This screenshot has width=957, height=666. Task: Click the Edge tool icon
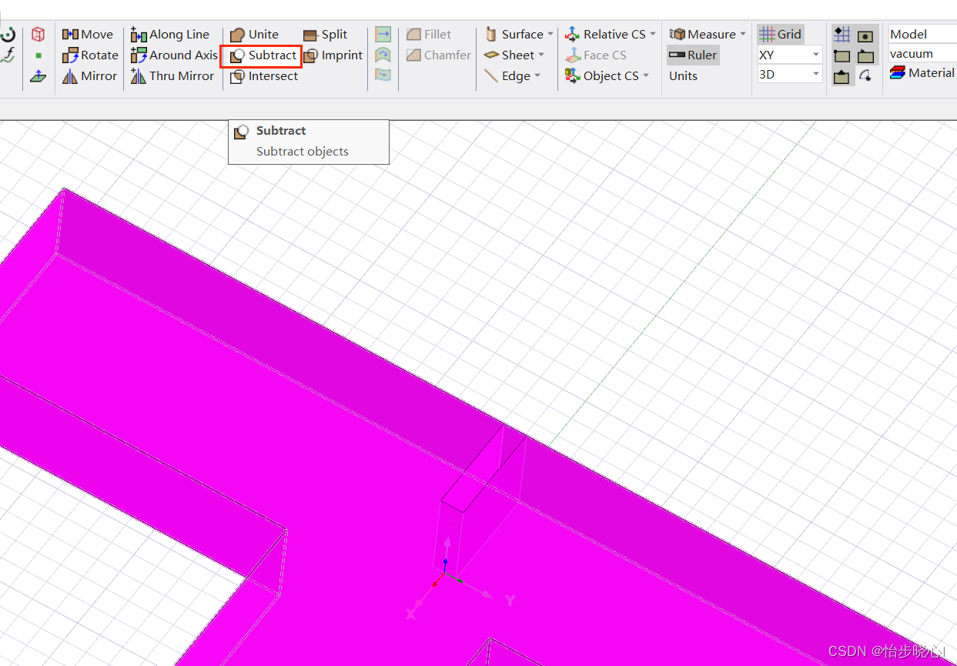pyautogui.click(x=490, y=76)
